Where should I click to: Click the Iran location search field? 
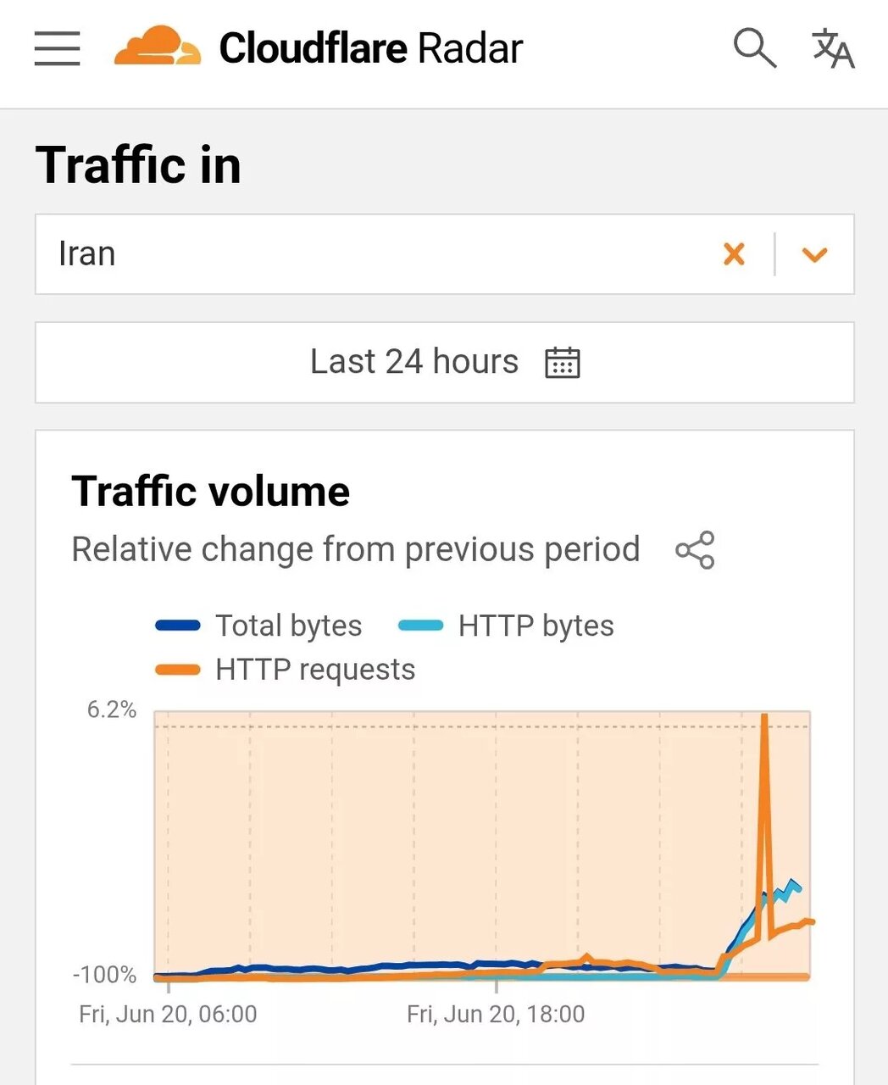373,254
